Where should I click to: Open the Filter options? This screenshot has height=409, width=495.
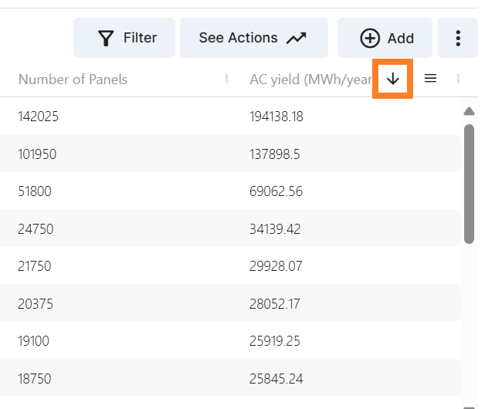(124, 38)
